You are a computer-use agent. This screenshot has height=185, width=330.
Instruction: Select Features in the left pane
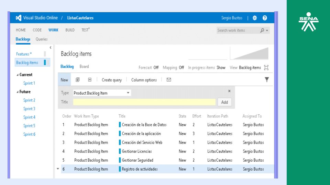[24, 54]
